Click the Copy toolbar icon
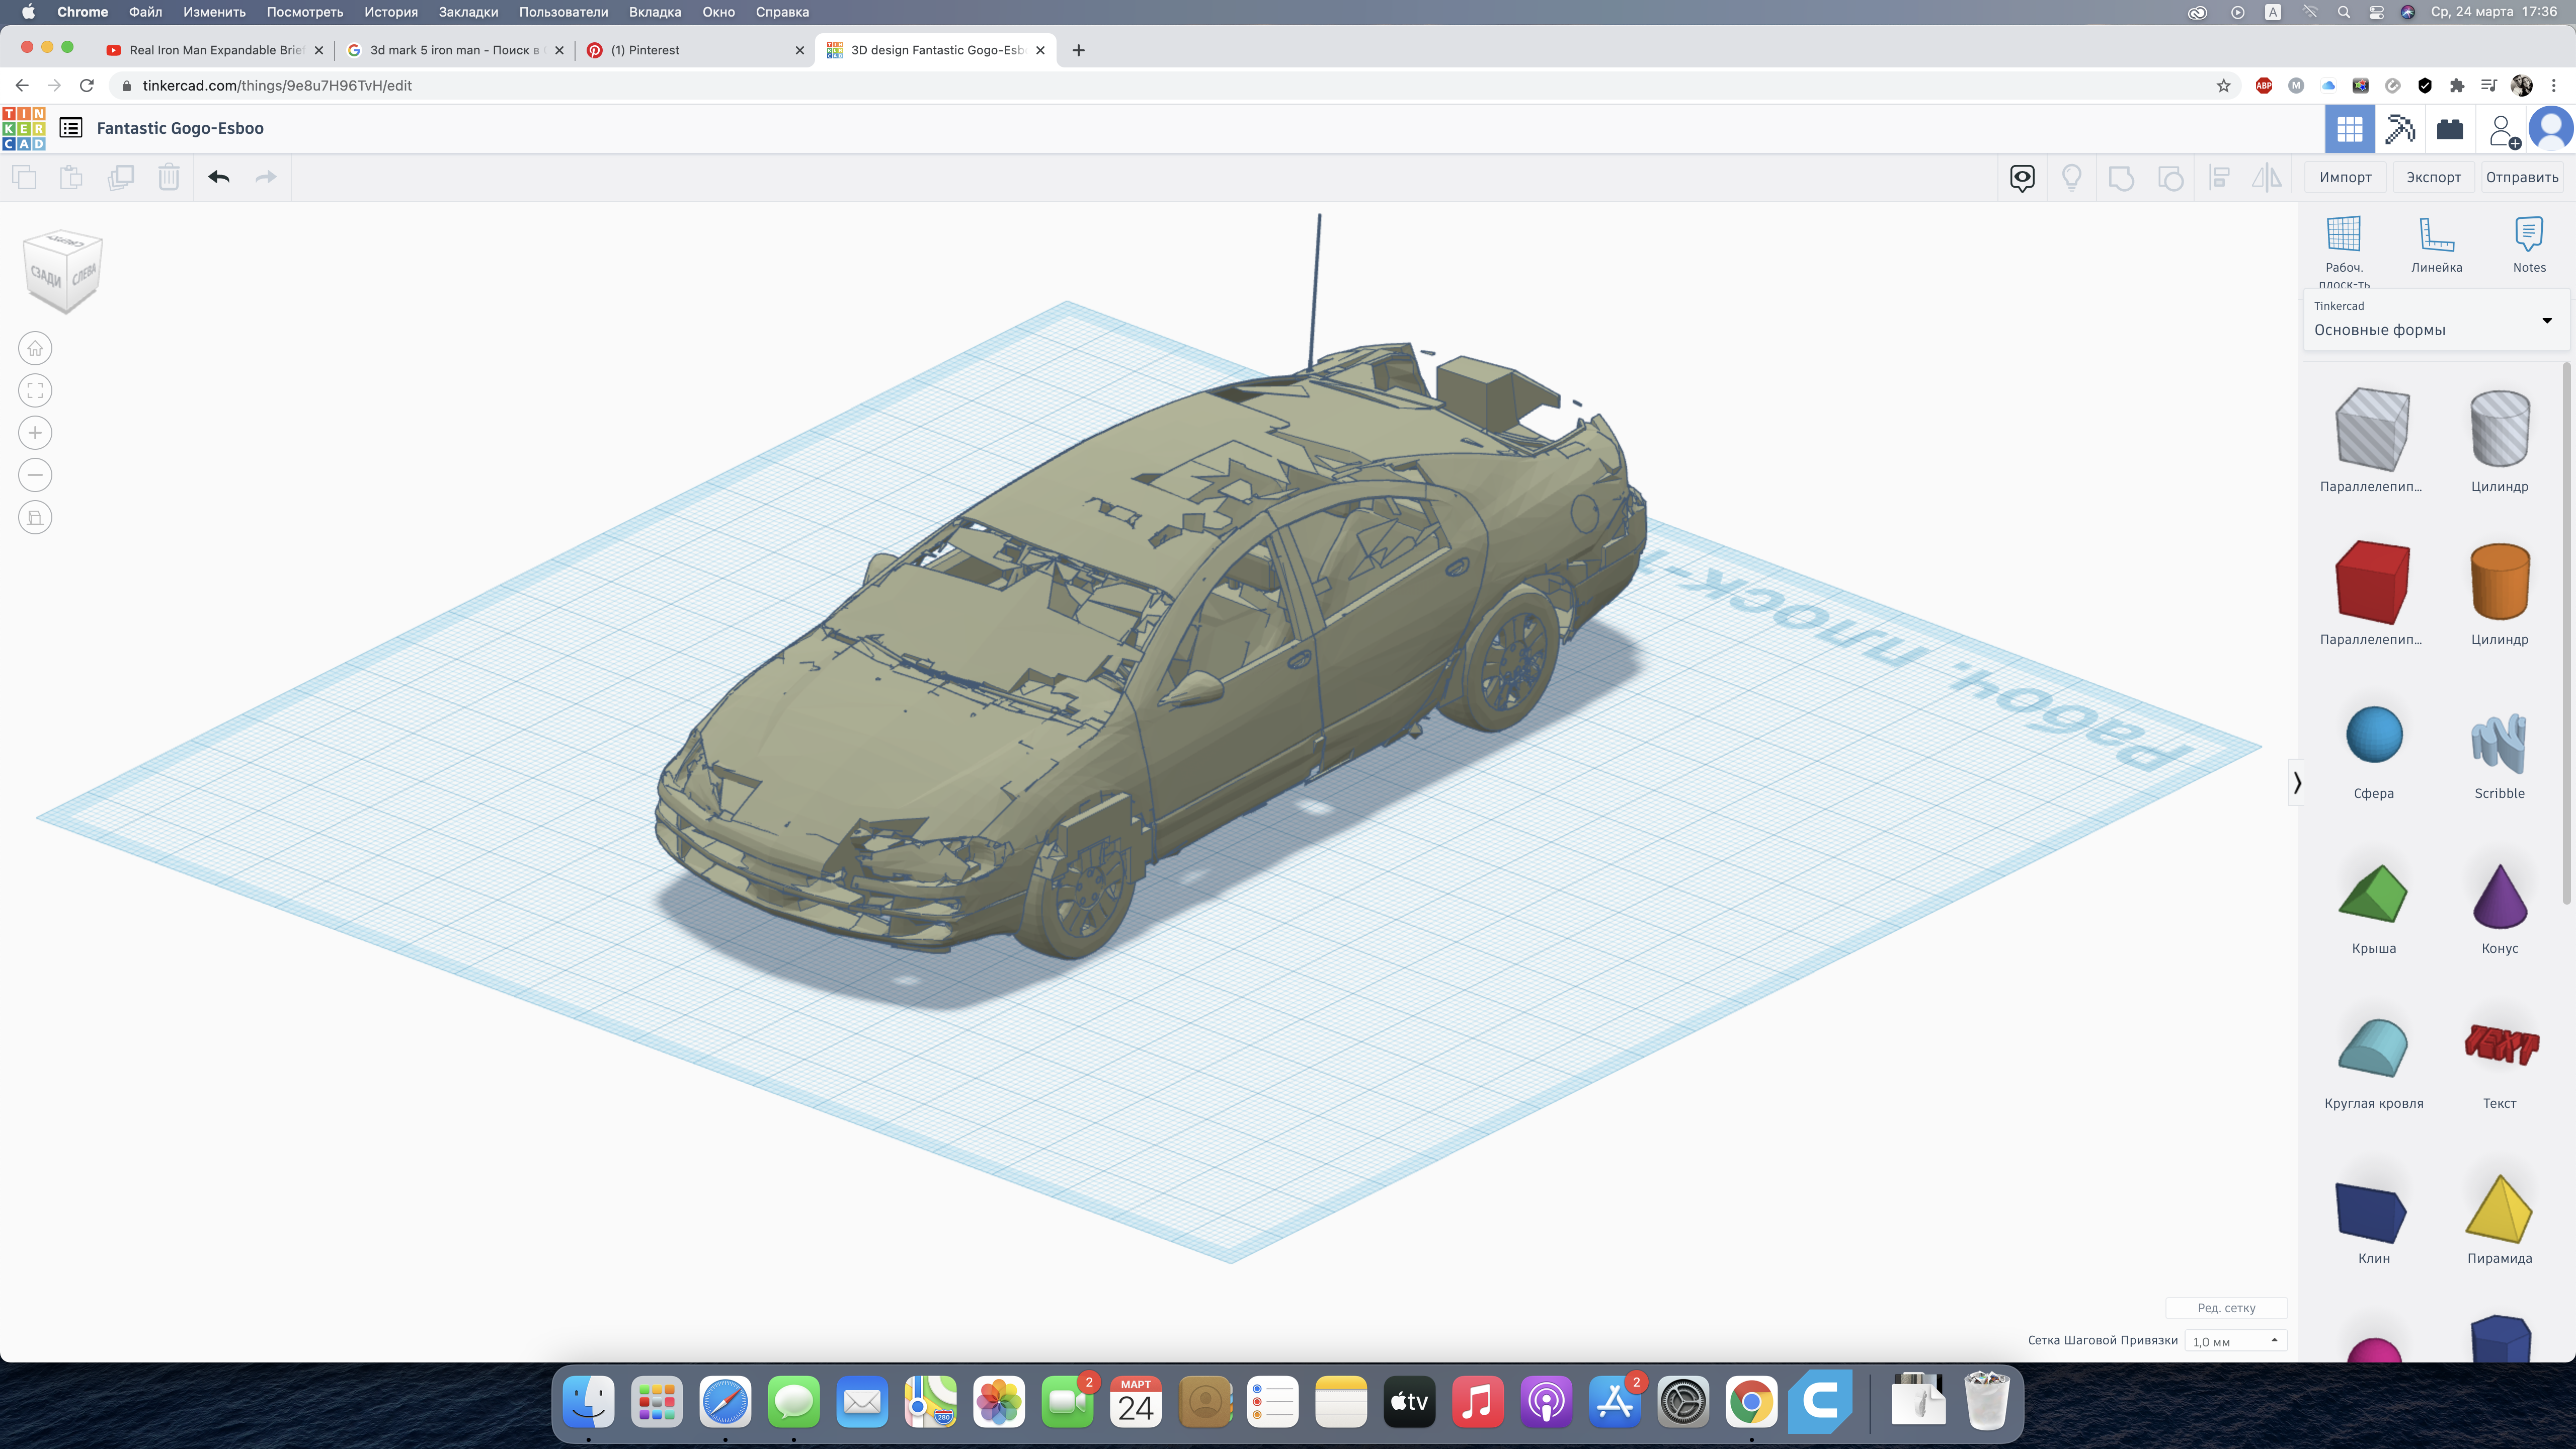 (x=24, y=177)
